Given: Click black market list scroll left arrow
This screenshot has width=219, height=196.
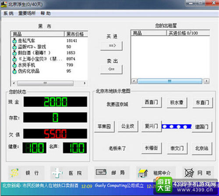Looking at the screenshot, I should pyautogui.click(x=14, y=83).
